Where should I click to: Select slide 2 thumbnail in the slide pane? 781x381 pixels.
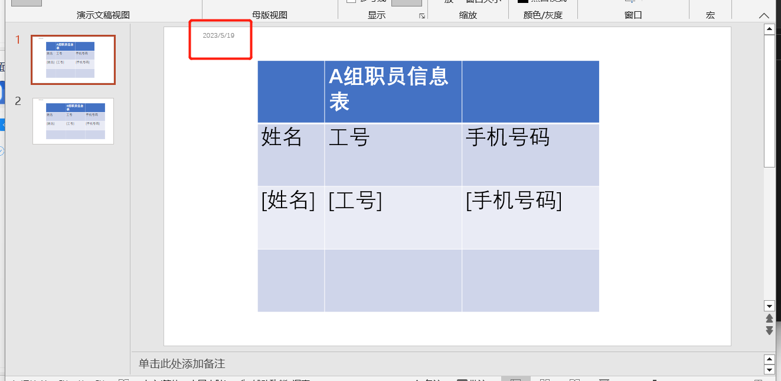click(x=73, y=120)
